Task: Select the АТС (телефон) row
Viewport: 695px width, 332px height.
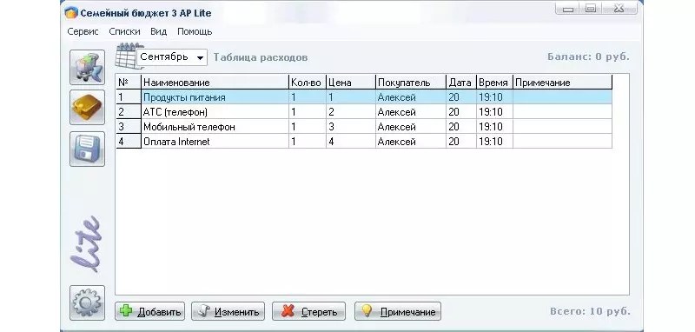Action: 364,112
